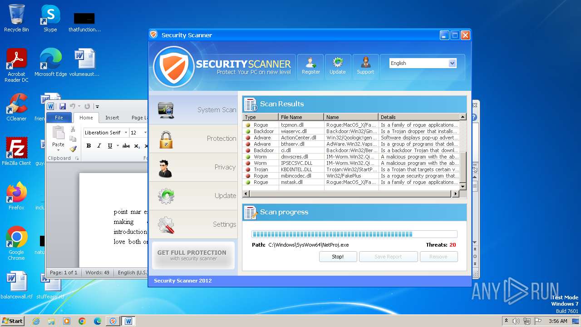This screenshot has height=327, width=581.
Task: Select the tcpmon.dll result row
Action: coord(351,125)
